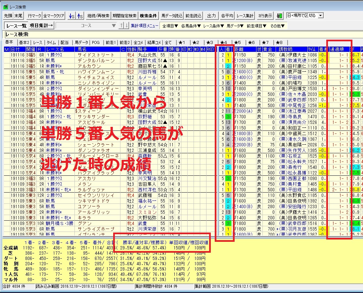The height and width of the screenshot is (293, 363).
Task: Expand その他▼ menu
Action: pos(277,26)
